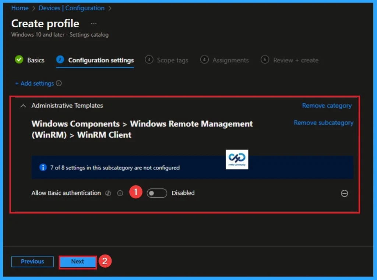Open the ellipsis menu beside Create profile
The height and width of the screenshot is (280, 377).
point(93,23)
